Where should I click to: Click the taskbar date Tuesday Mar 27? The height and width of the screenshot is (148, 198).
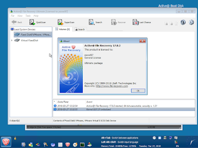(150, 146)
